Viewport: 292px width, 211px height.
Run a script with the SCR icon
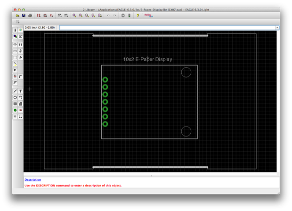(x=60, y=16)
